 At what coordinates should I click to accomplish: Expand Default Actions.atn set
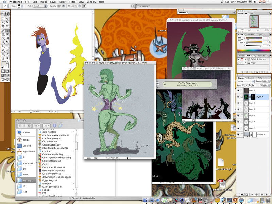click(245, 59)
